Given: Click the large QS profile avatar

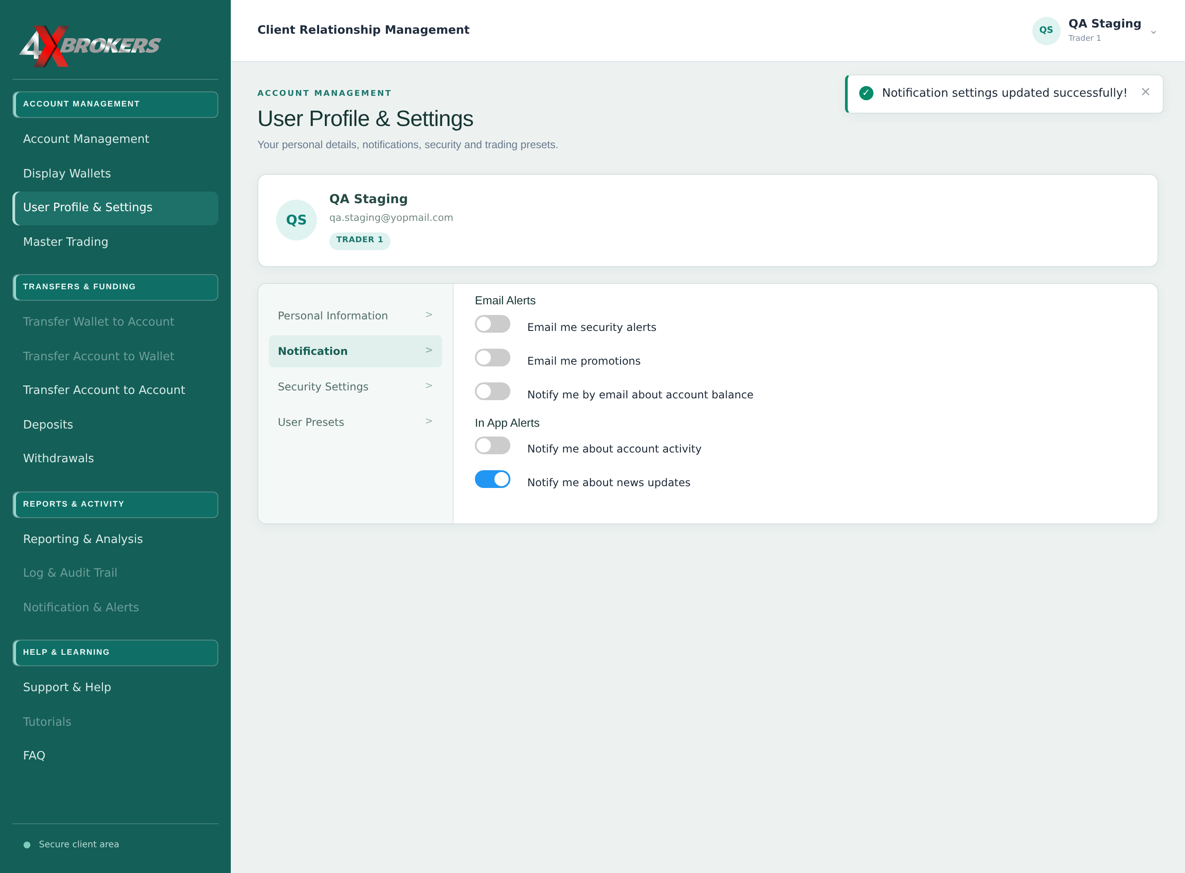Looking at the screenshot, I should pos(296,220).
